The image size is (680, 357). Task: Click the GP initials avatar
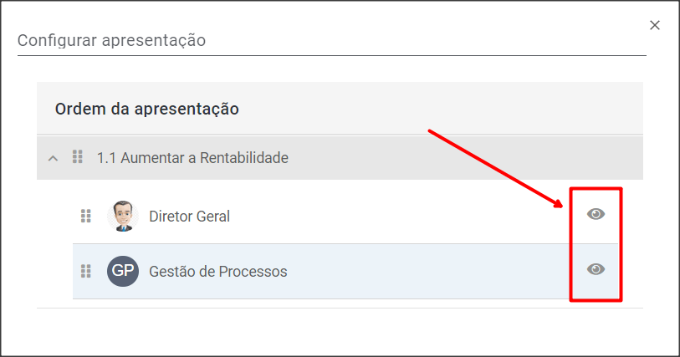point(122,271)
